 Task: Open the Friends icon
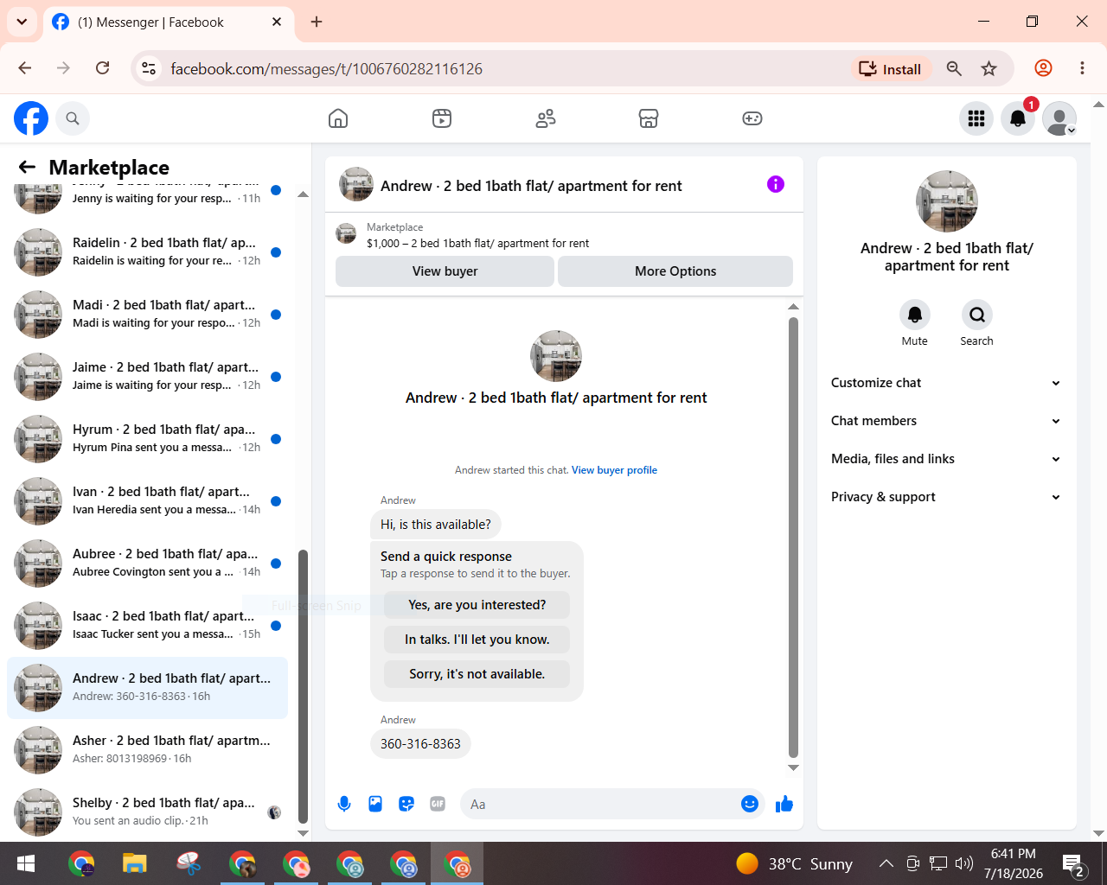point(546,118)
